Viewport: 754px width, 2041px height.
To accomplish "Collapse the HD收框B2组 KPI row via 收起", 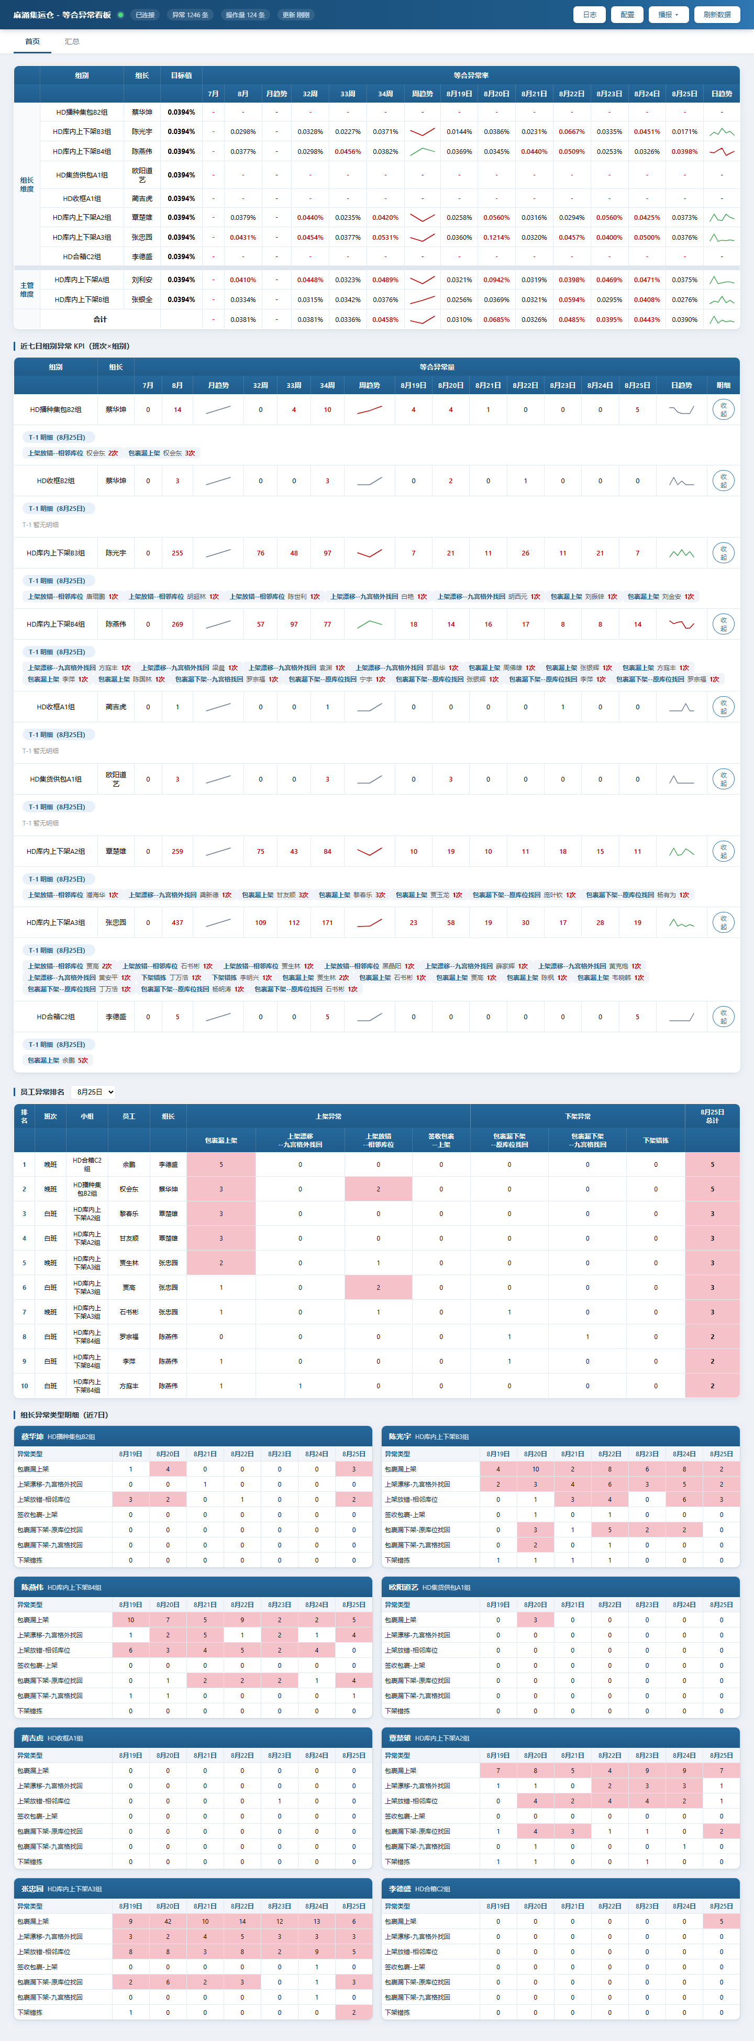I will click(723, 481).
